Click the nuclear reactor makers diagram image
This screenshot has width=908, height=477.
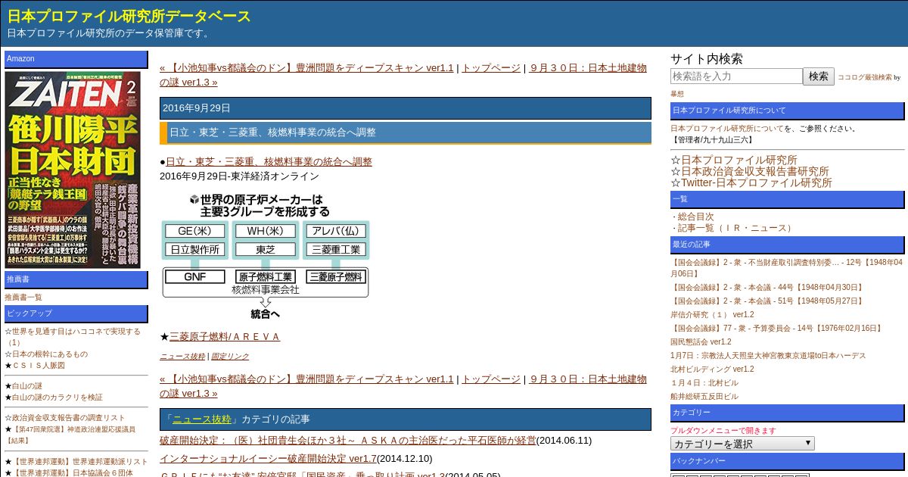[266, 256]
